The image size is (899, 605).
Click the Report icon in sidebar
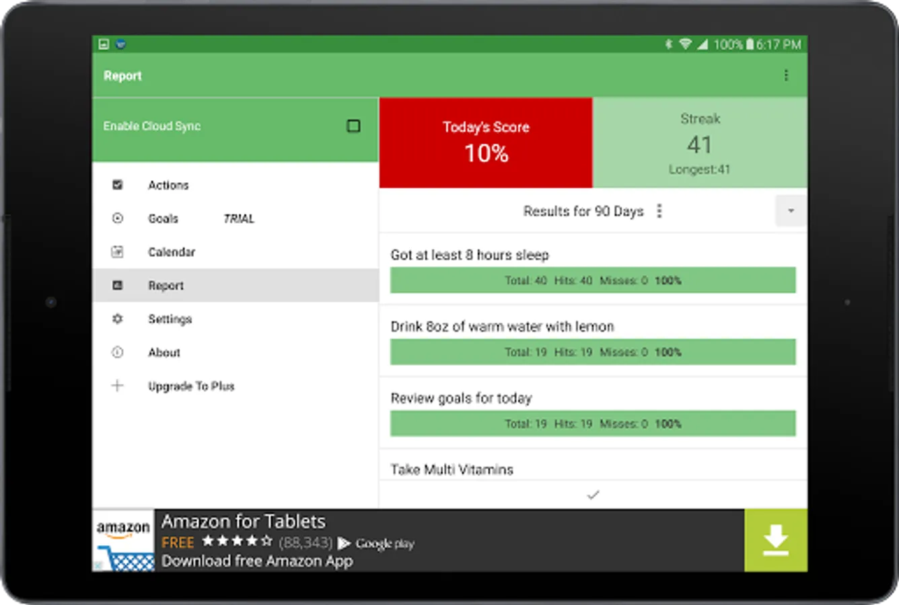(x=118, y=285)
